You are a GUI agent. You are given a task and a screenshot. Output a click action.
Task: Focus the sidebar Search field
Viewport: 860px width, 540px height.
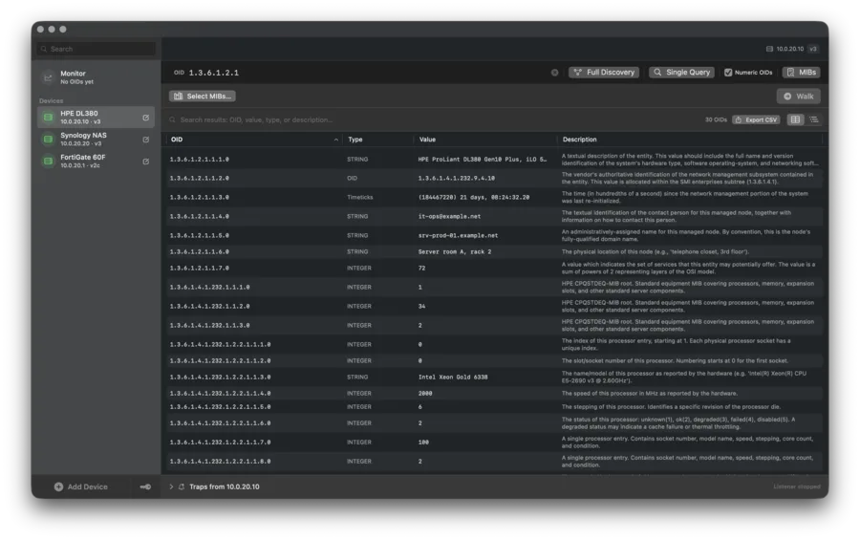(x=96, y=49)
